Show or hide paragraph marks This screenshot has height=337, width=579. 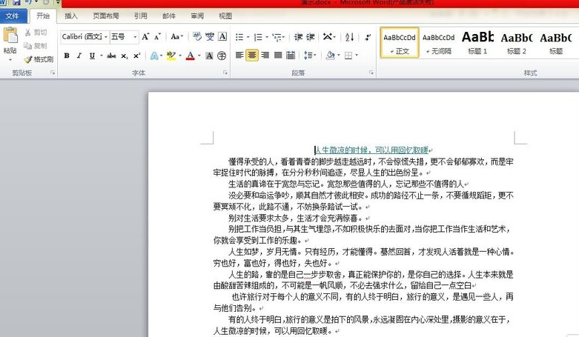pyautogui.click(x=368, y=37)
